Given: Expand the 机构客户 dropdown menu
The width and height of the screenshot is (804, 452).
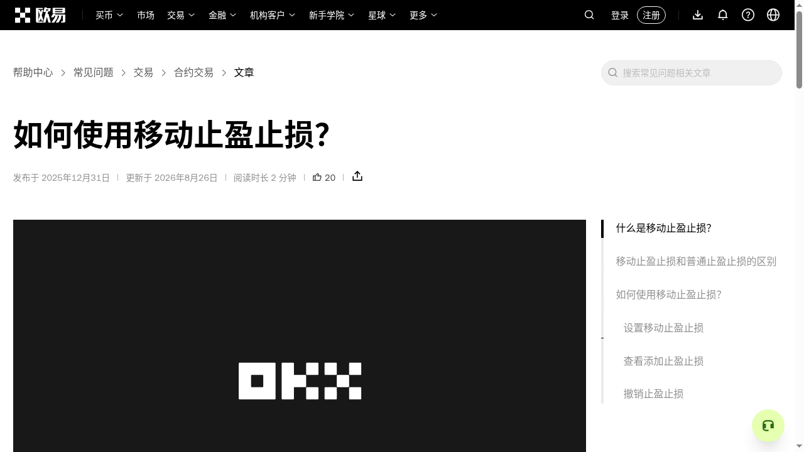Looking at the screenshot, I should click(x=273, y=15).
